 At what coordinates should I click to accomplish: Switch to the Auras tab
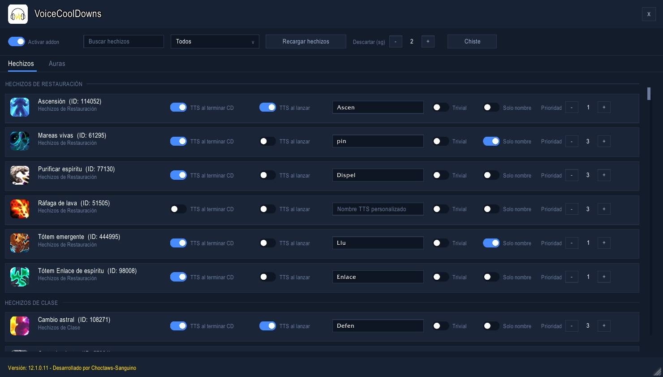pyautogui.click(x=57, y=64)
